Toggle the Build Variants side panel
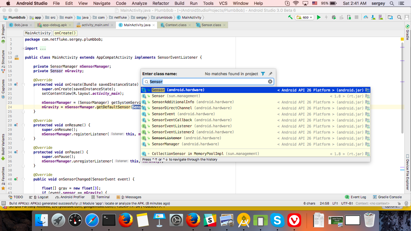Image resolution: width=411 pixels, height=231 pixels. click(x=3, y=147)
